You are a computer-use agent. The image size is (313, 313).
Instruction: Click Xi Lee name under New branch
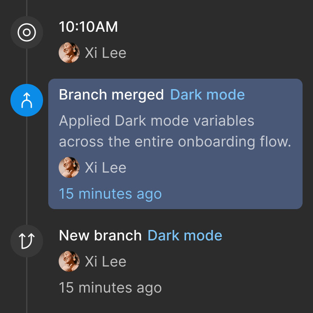[x=106, y=262]
